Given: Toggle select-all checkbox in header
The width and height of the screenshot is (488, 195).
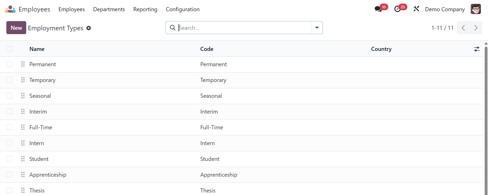Looking at the screenshot, I should [9, 49].
